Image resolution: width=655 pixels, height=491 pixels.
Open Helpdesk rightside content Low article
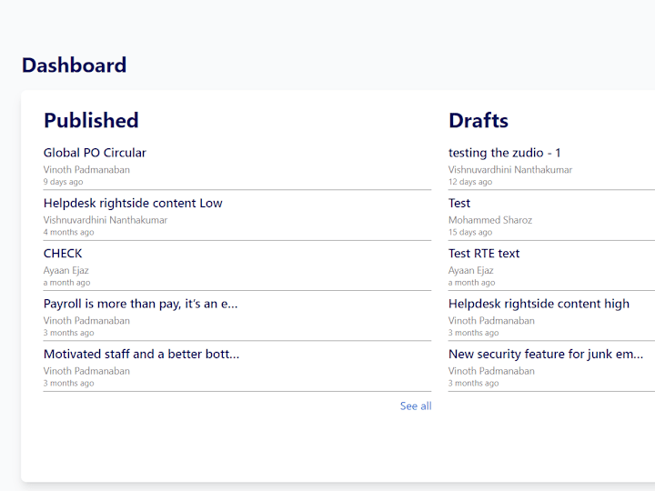[x=133, y=203]
